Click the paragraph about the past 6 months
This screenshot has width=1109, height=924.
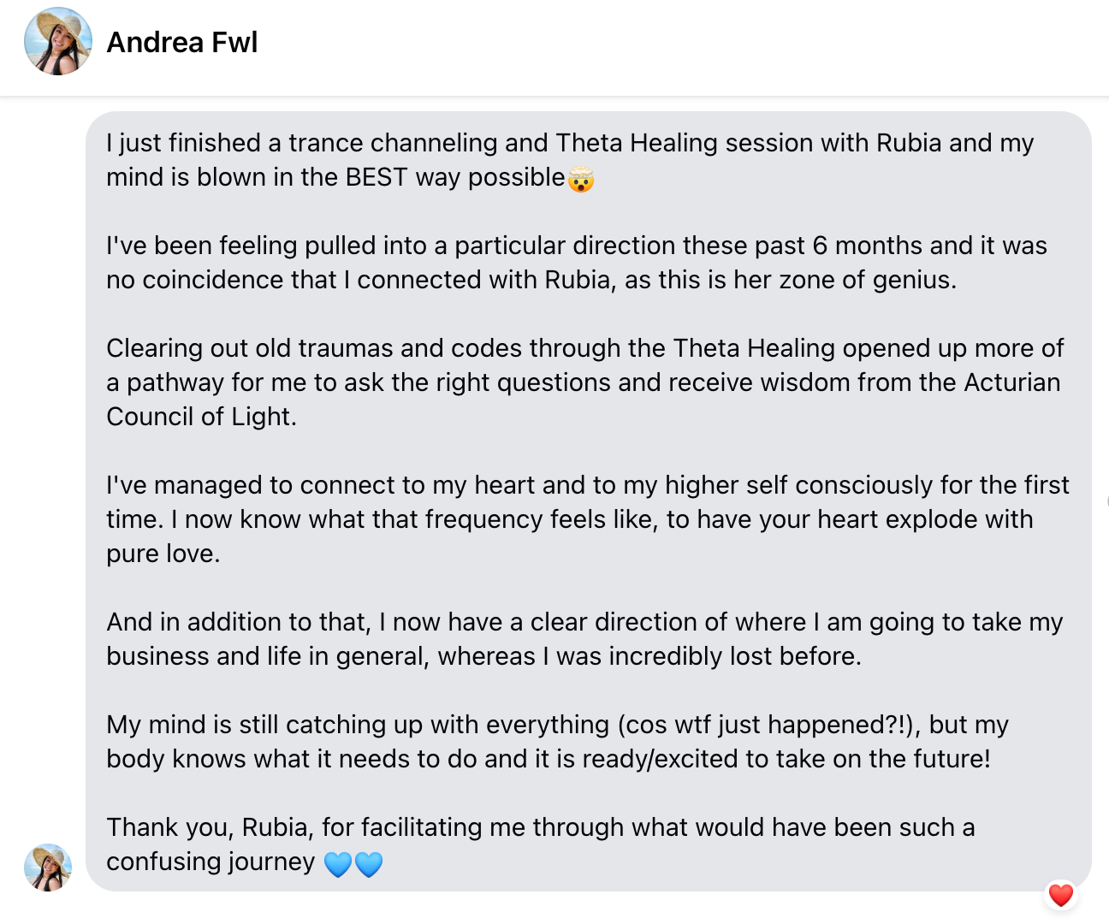coord(577,263)
